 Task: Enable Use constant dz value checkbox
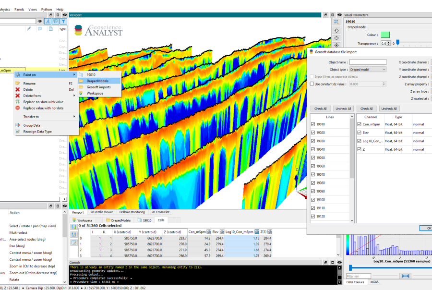click(312, 84)
